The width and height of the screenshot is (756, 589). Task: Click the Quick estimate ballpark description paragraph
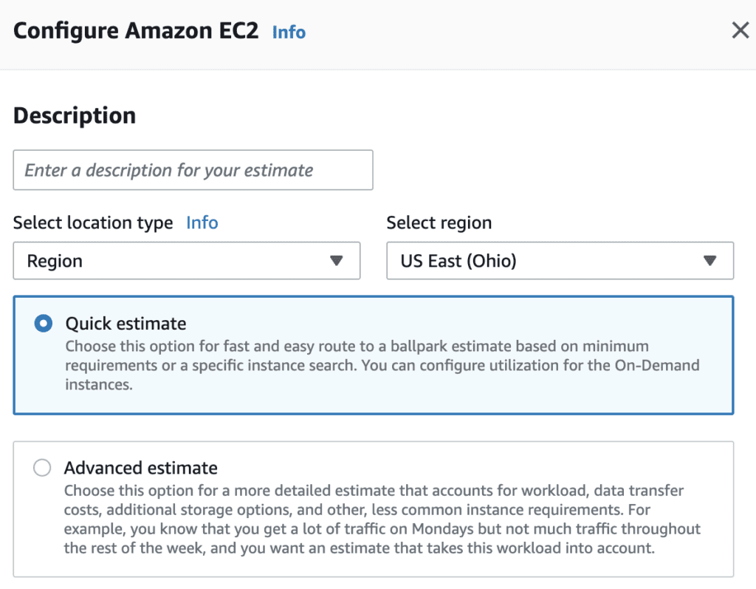[x=382, y=366]
